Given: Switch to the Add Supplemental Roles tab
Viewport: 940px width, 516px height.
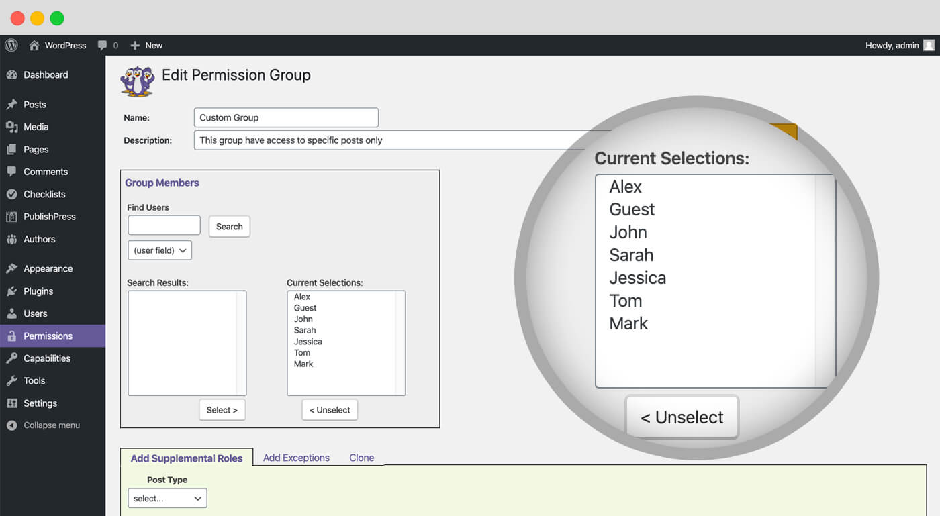Looking at the screenshot, I should click(x=187, y=458).
